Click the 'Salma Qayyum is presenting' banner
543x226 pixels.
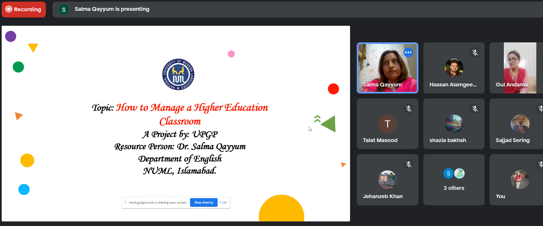coord(112,9)
